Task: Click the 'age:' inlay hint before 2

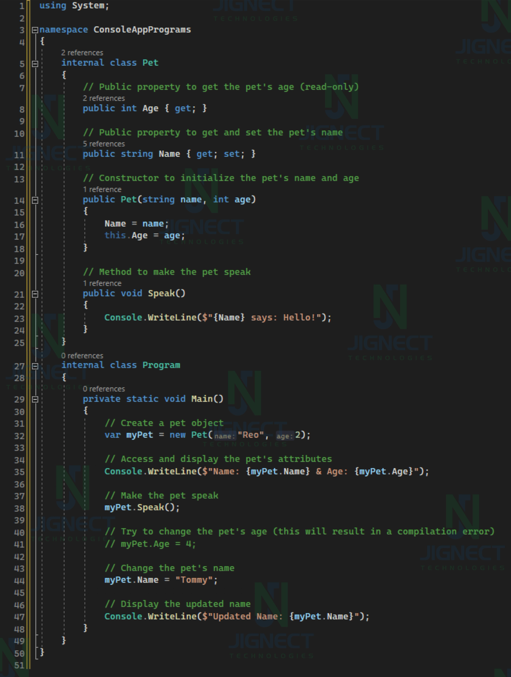Action: pos(285,436)
